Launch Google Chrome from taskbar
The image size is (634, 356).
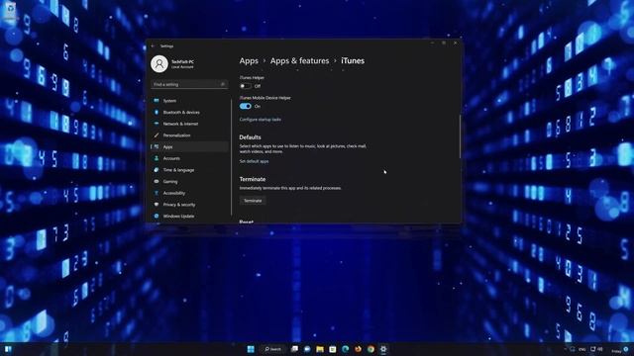370,349
